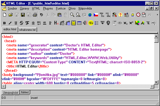Insert time using the clock icon
Viewport: 160px width, 106px height.
click(x=138, y=15)
